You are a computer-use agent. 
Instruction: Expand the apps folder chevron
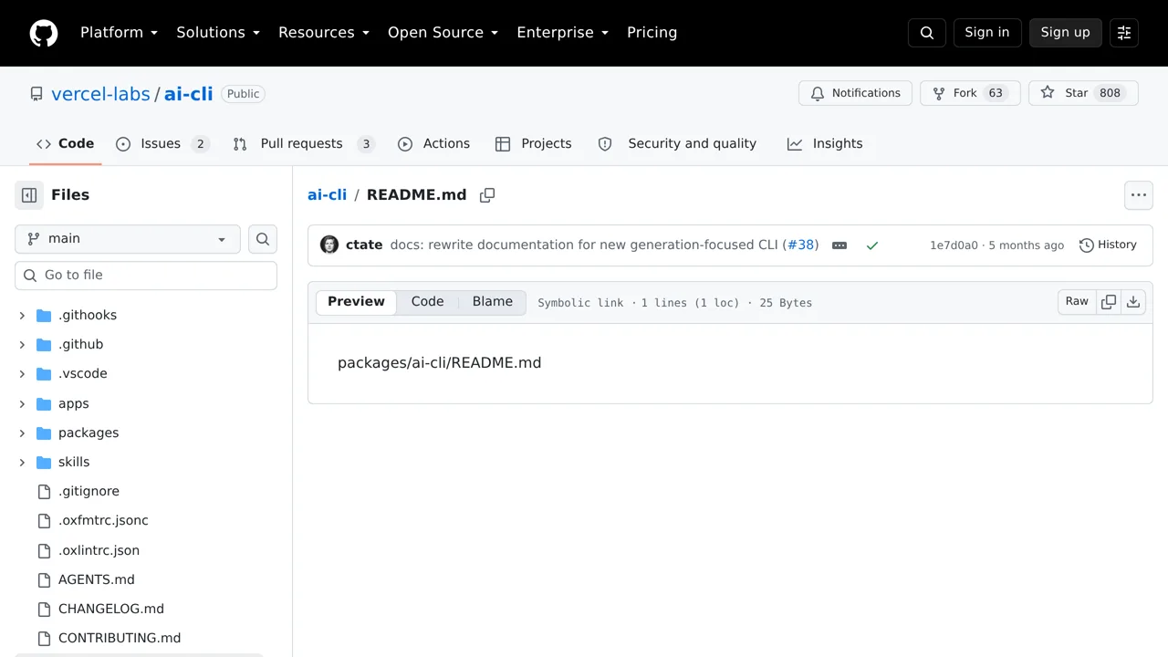pos(22,404)
